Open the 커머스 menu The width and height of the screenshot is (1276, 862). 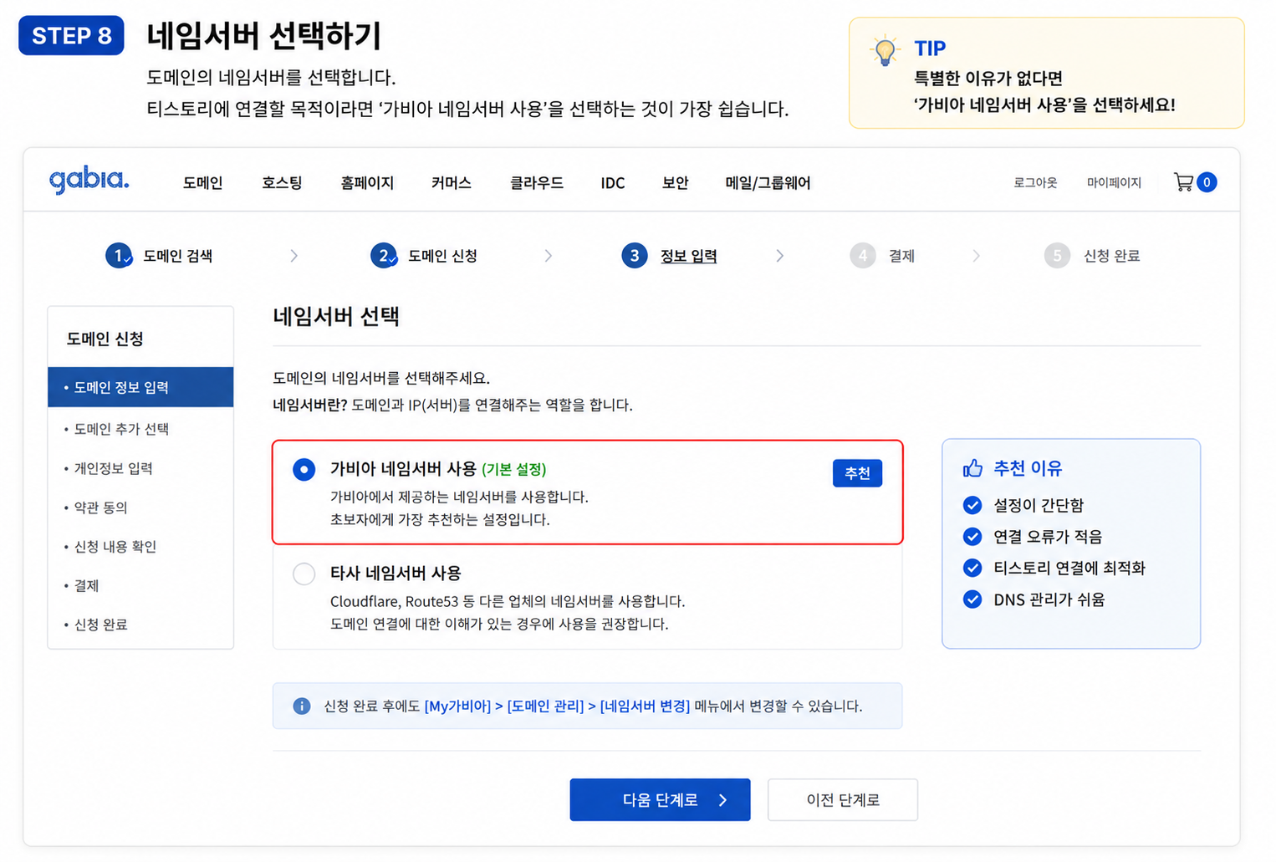[452, 183]
